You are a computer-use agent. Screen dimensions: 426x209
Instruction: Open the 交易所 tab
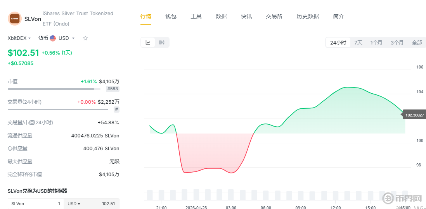click(274, 16)
